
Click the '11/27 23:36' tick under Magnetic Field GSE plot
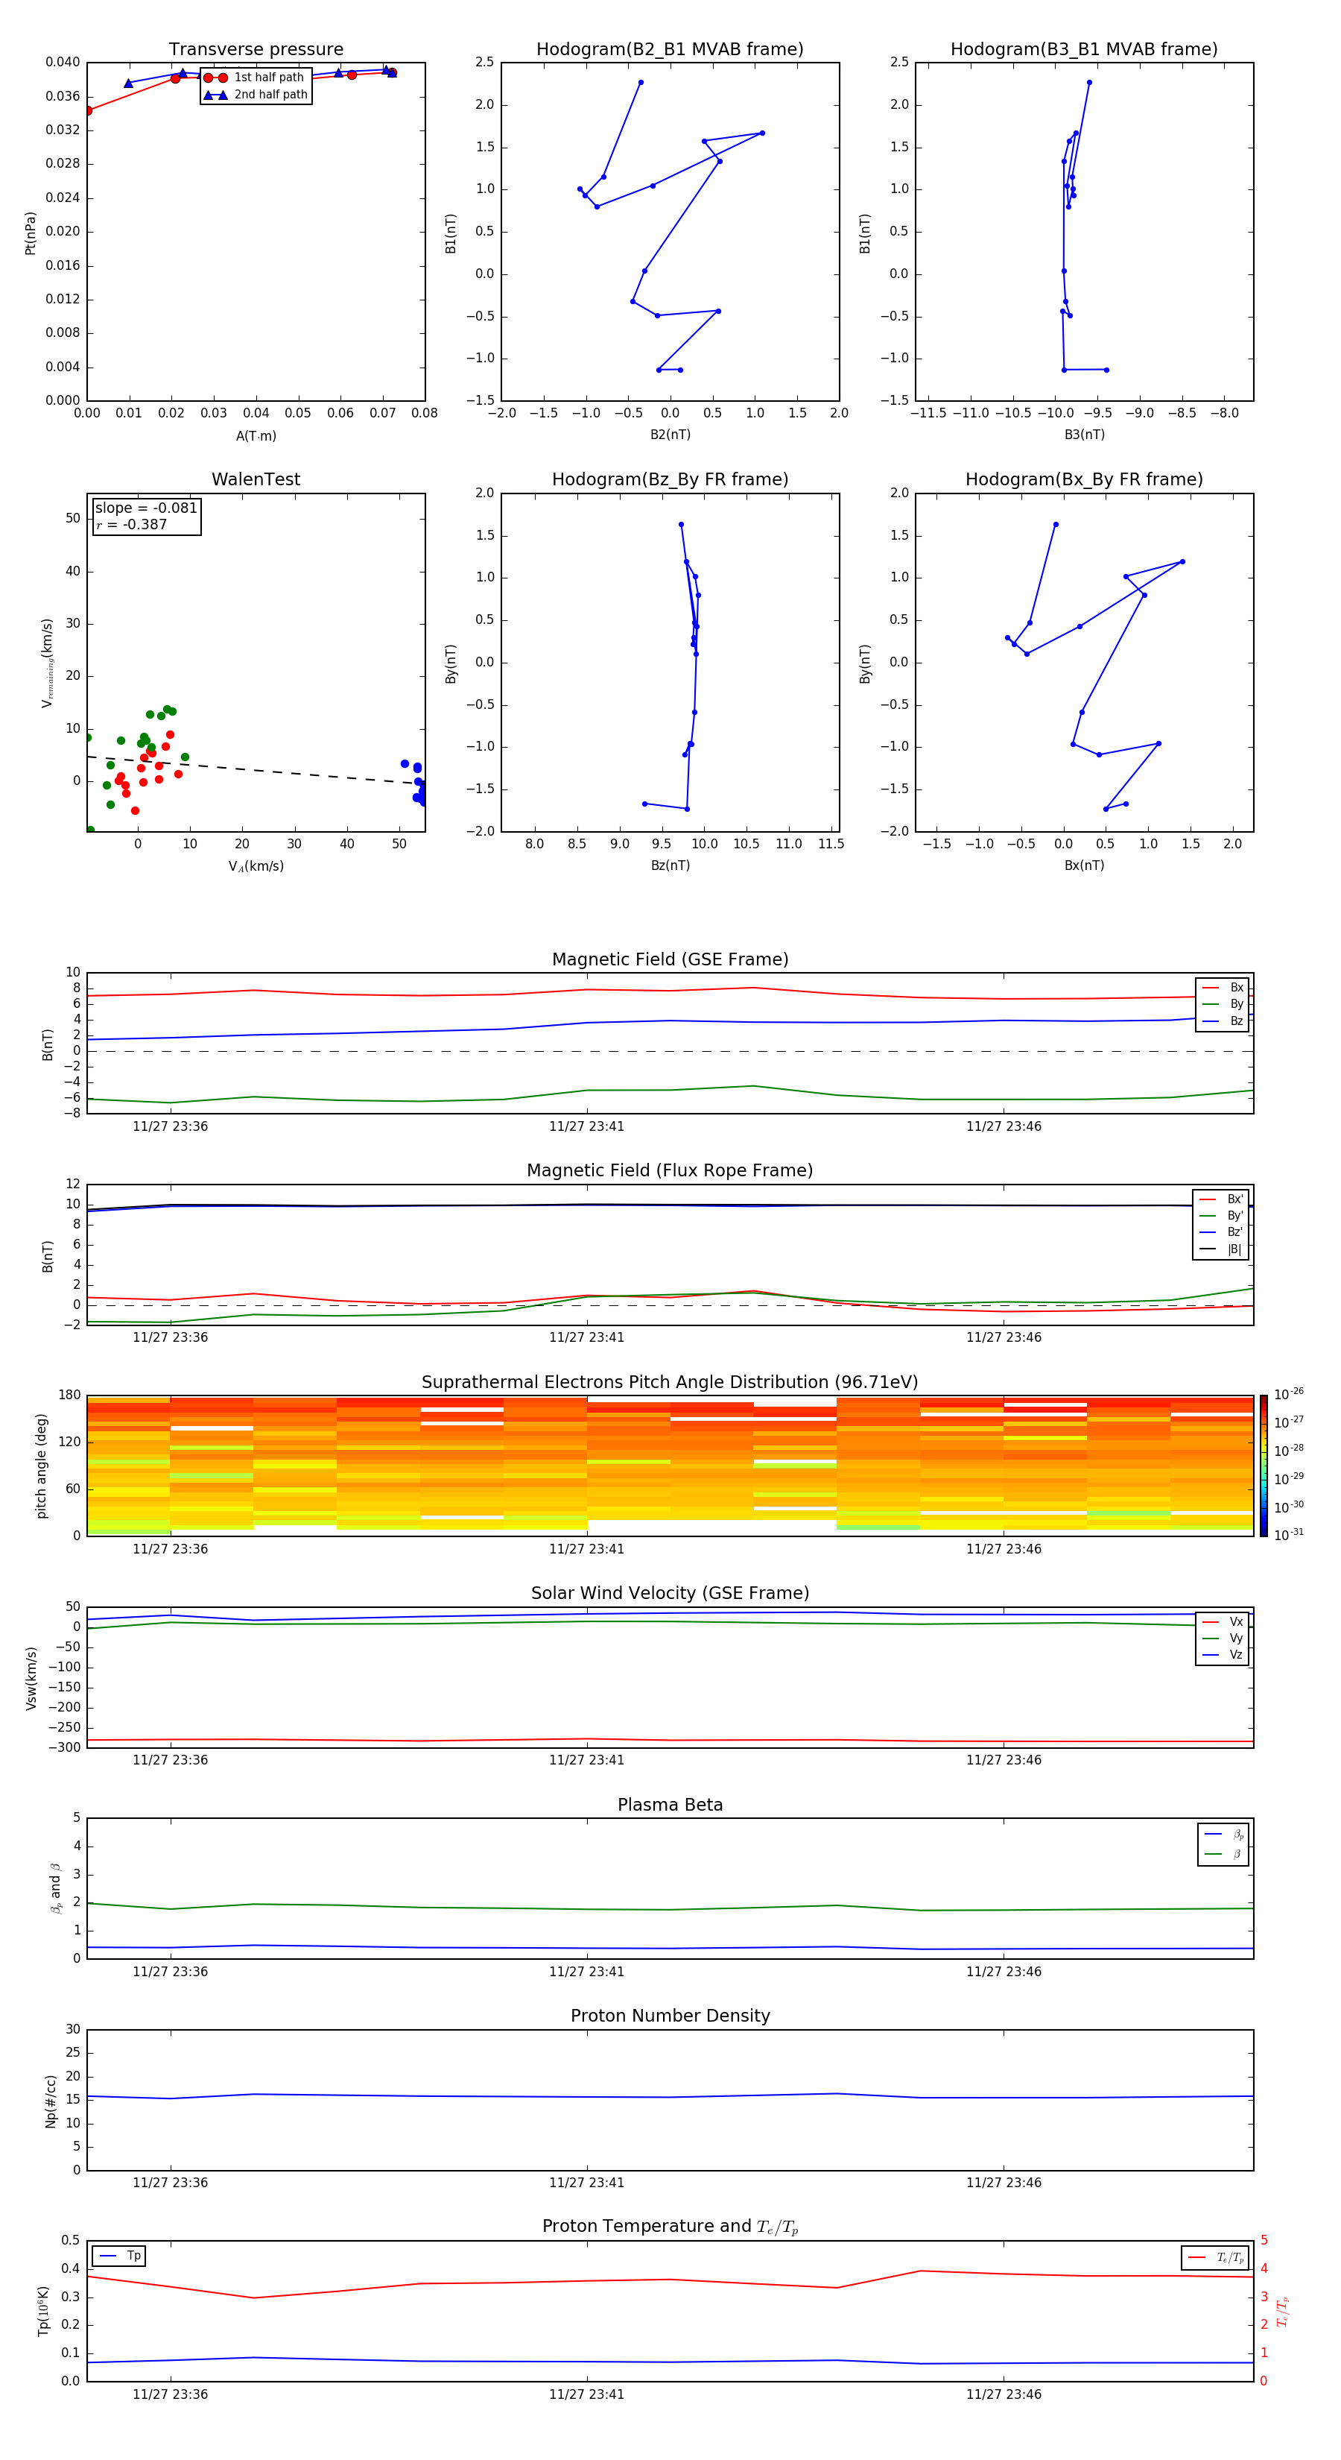tap(170, 1127)
